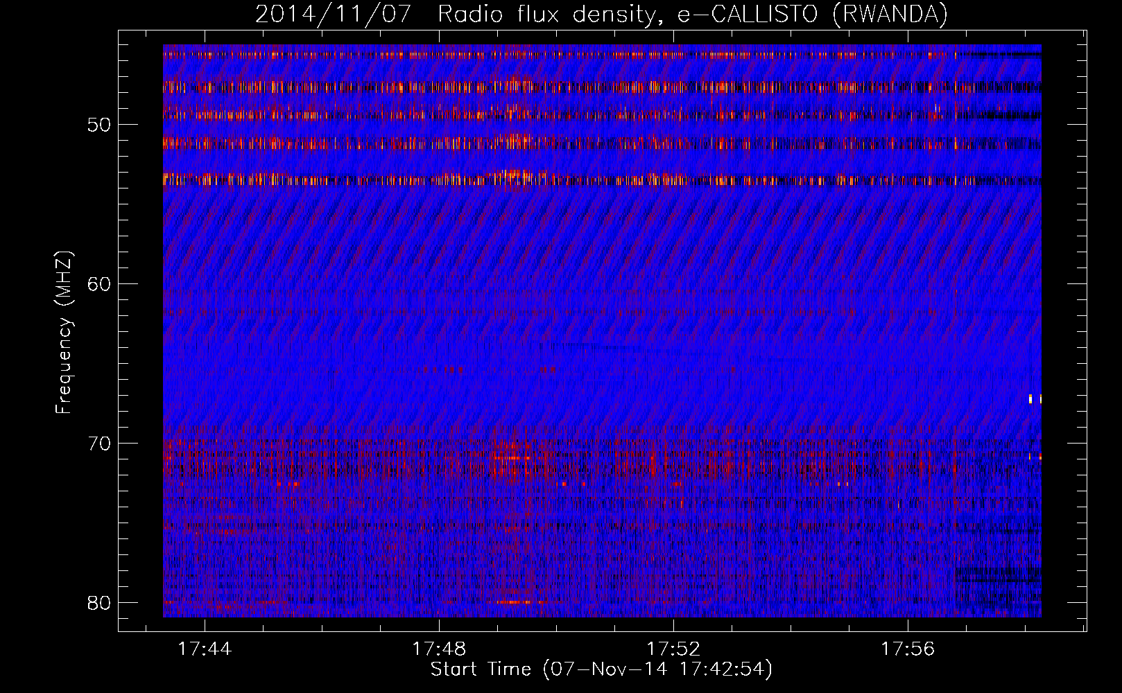The image size is (1122, 693).
Task: Click the plot title "2014/11/07 Radio flux density, e-CALLISTO (RWANDA)"
Action: (601, 14)
